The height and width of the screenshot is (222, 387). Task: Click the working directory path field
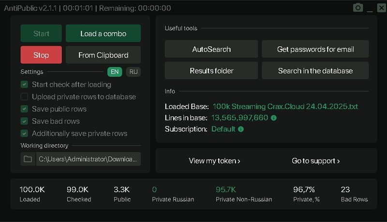pos(89,159)
